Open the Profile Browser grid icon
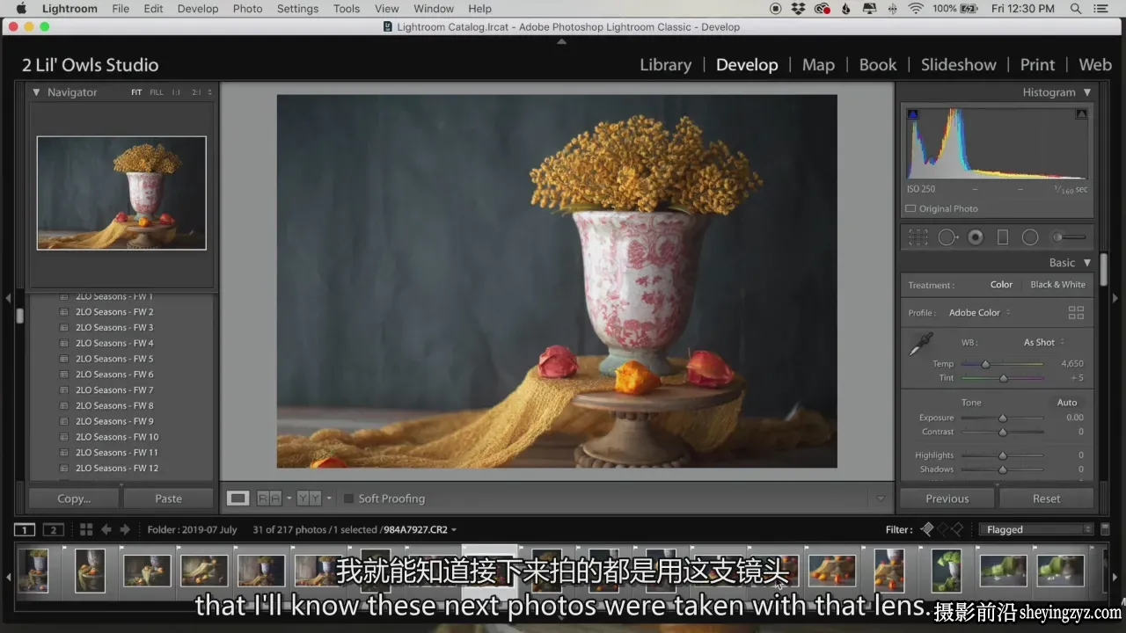 pos(1076,312)
